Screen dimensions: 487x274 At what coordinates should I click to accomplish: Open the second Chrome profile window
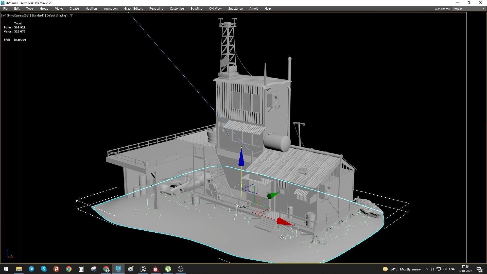tap(106, 269)
